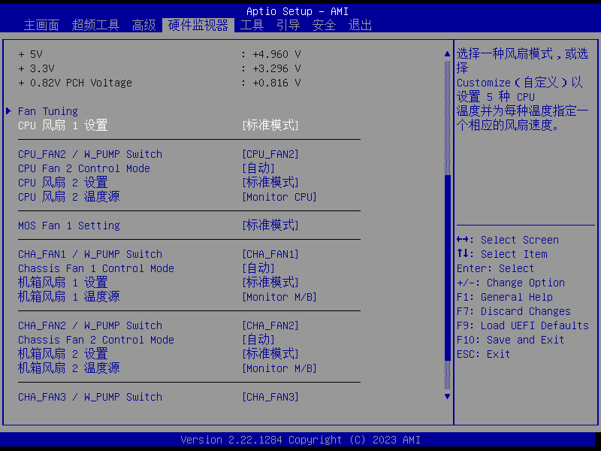The image size is (601, 451).
Task: Expand the Fan Tuning submenu arrow
Action: coord(8,111)
